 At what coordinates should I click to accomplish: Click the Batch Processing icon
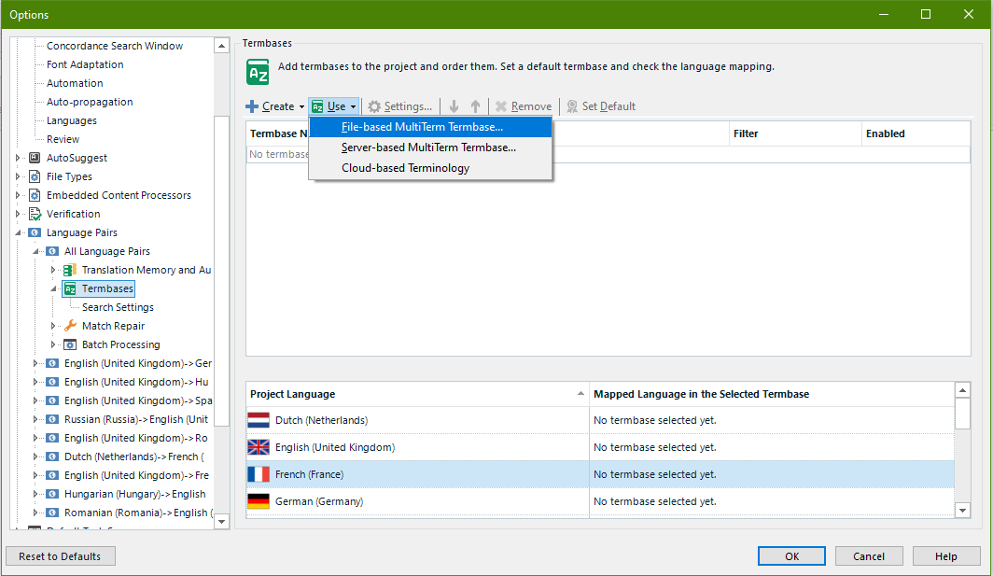pos(70,344)
